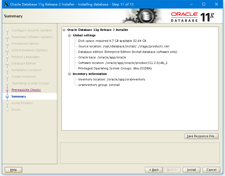This screenshot has width=225, height=176.
Task: Collapse the Inventory information node
Action: (x=69, y=74)
